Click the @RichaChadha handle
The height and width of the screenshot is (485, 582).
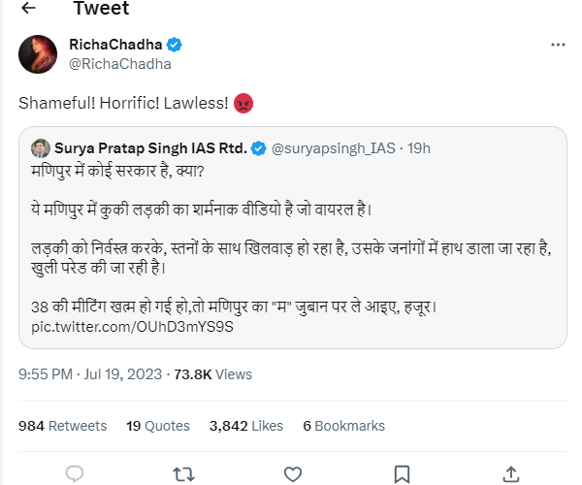120,64
